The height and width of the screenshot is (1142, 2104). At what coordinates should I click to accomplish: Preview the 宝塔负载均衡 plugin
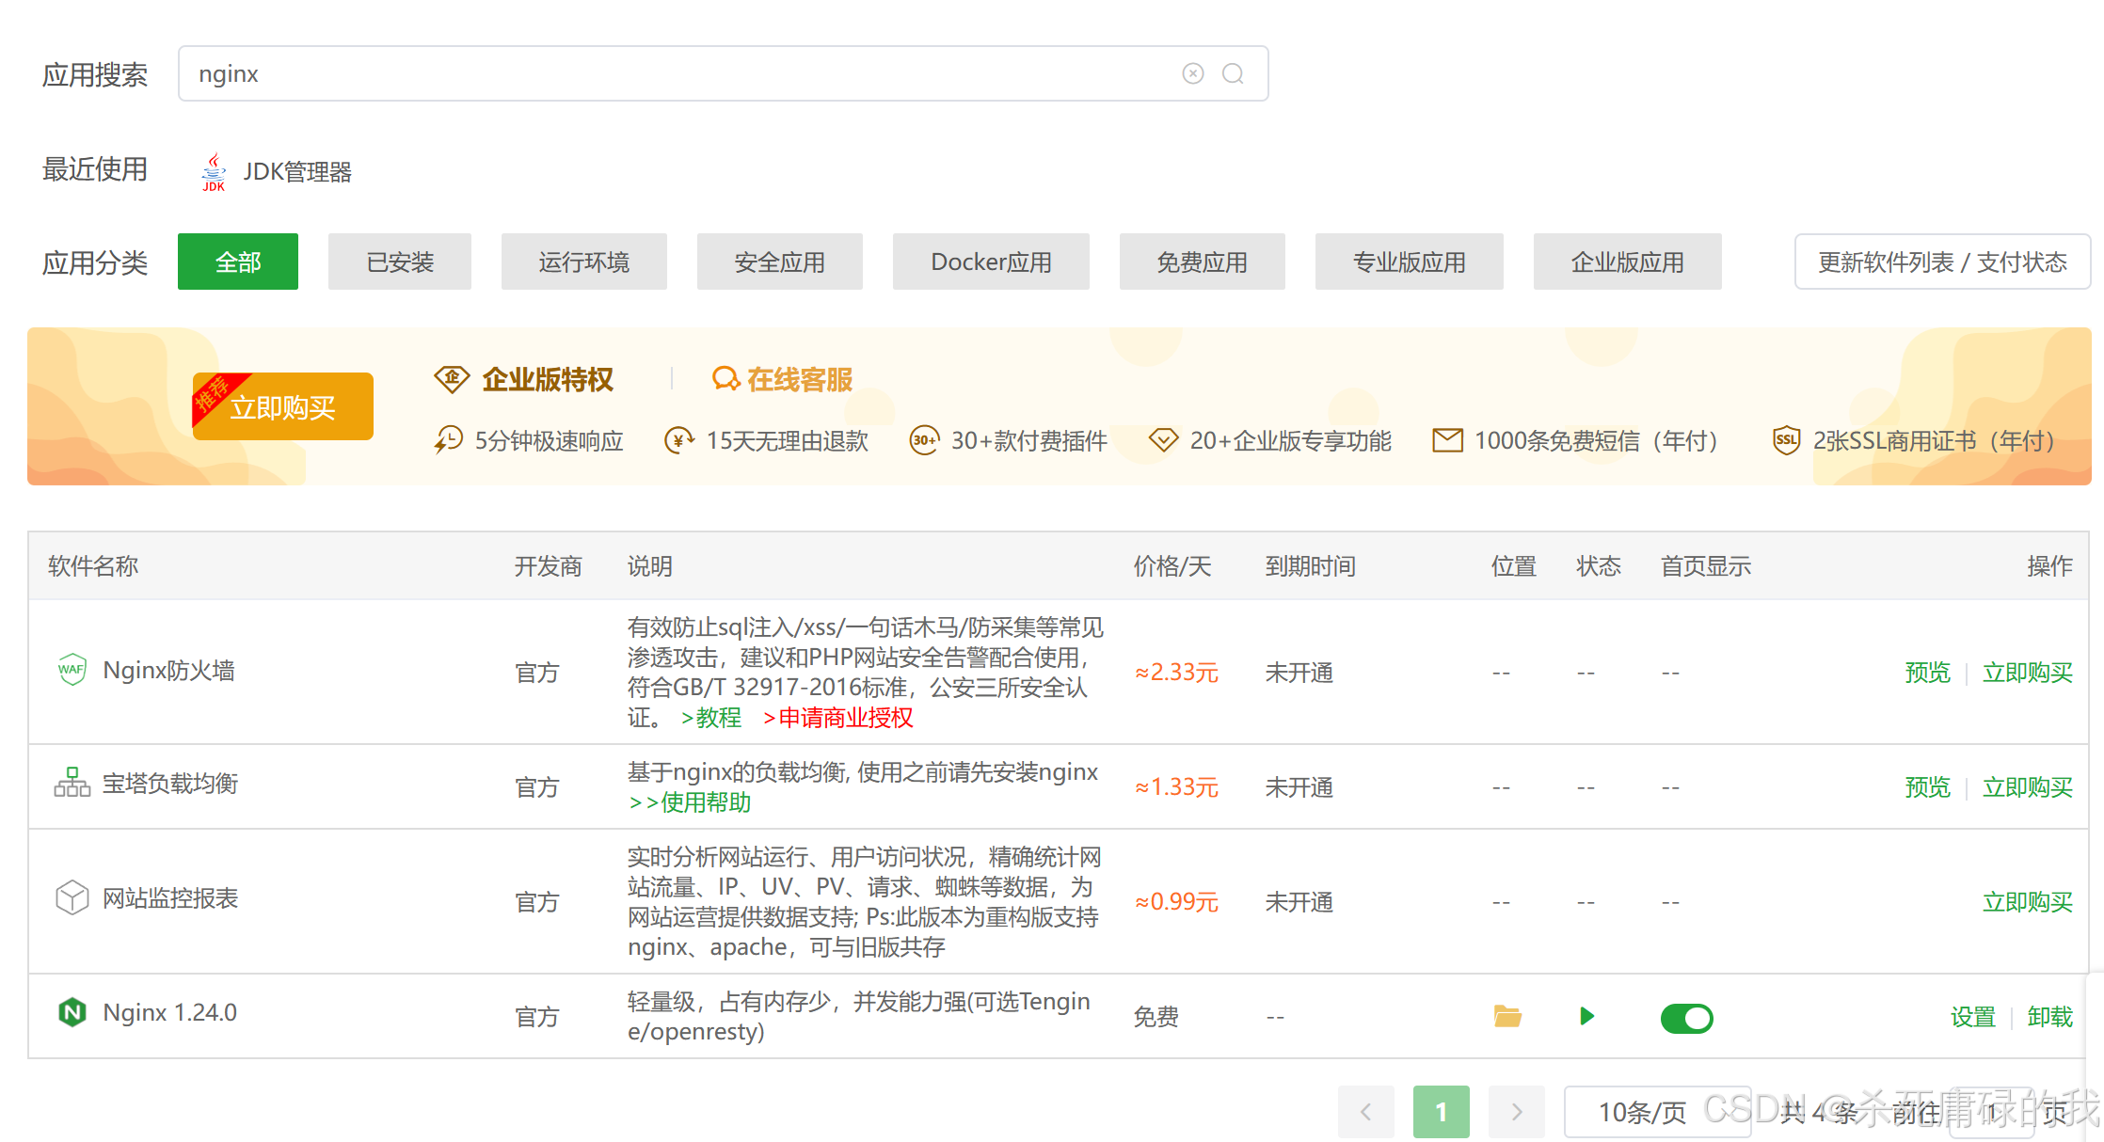[1927, 786]
